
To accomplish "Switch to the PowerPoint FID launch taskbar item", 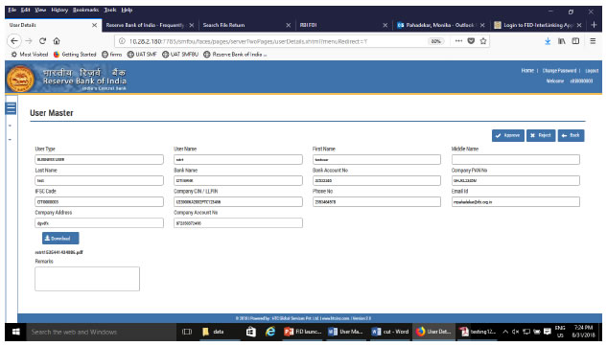I will click(303, 332).
